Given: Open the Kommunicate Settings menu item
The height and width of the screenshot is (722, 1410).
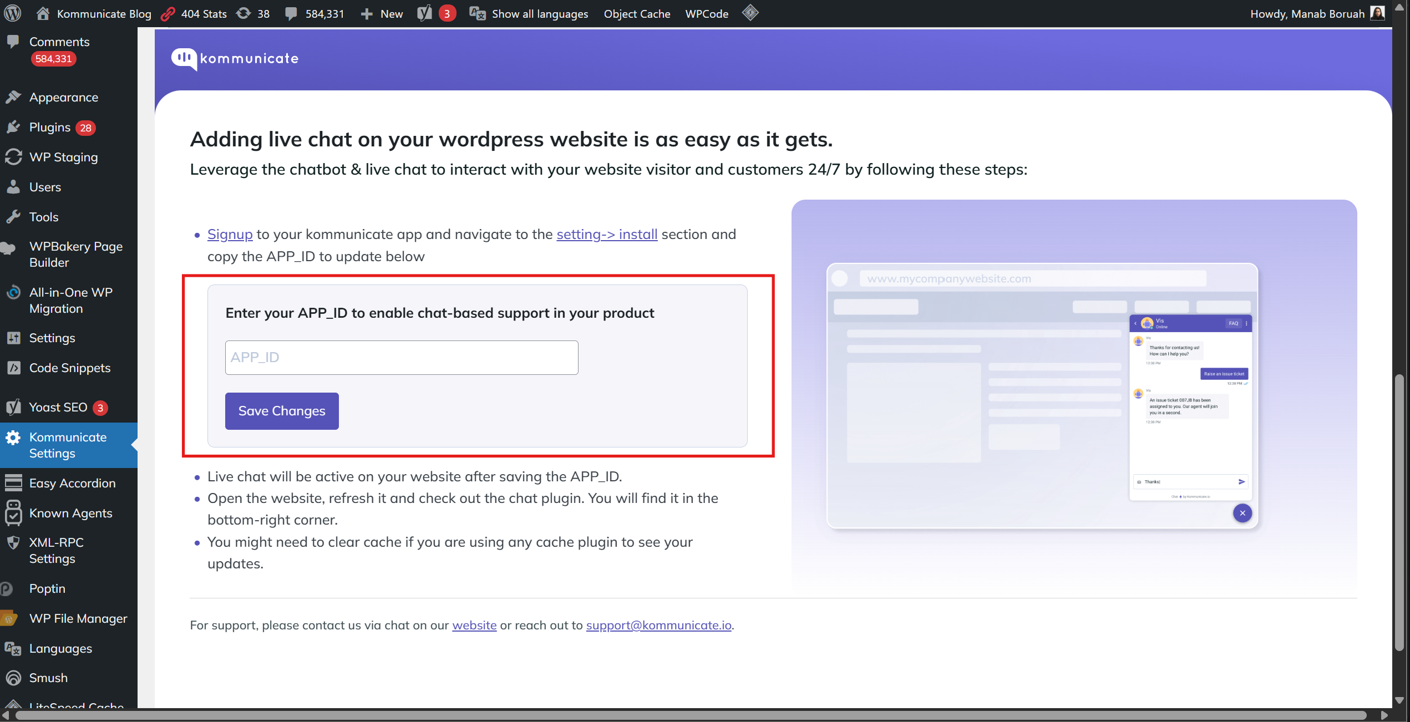Looking at the screenshot, I should click(69, 445).
